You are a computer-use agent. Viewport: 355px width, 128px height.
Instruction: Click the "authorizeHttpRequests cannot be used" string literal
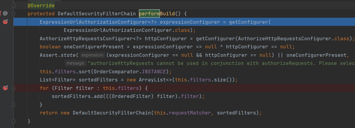221,63
